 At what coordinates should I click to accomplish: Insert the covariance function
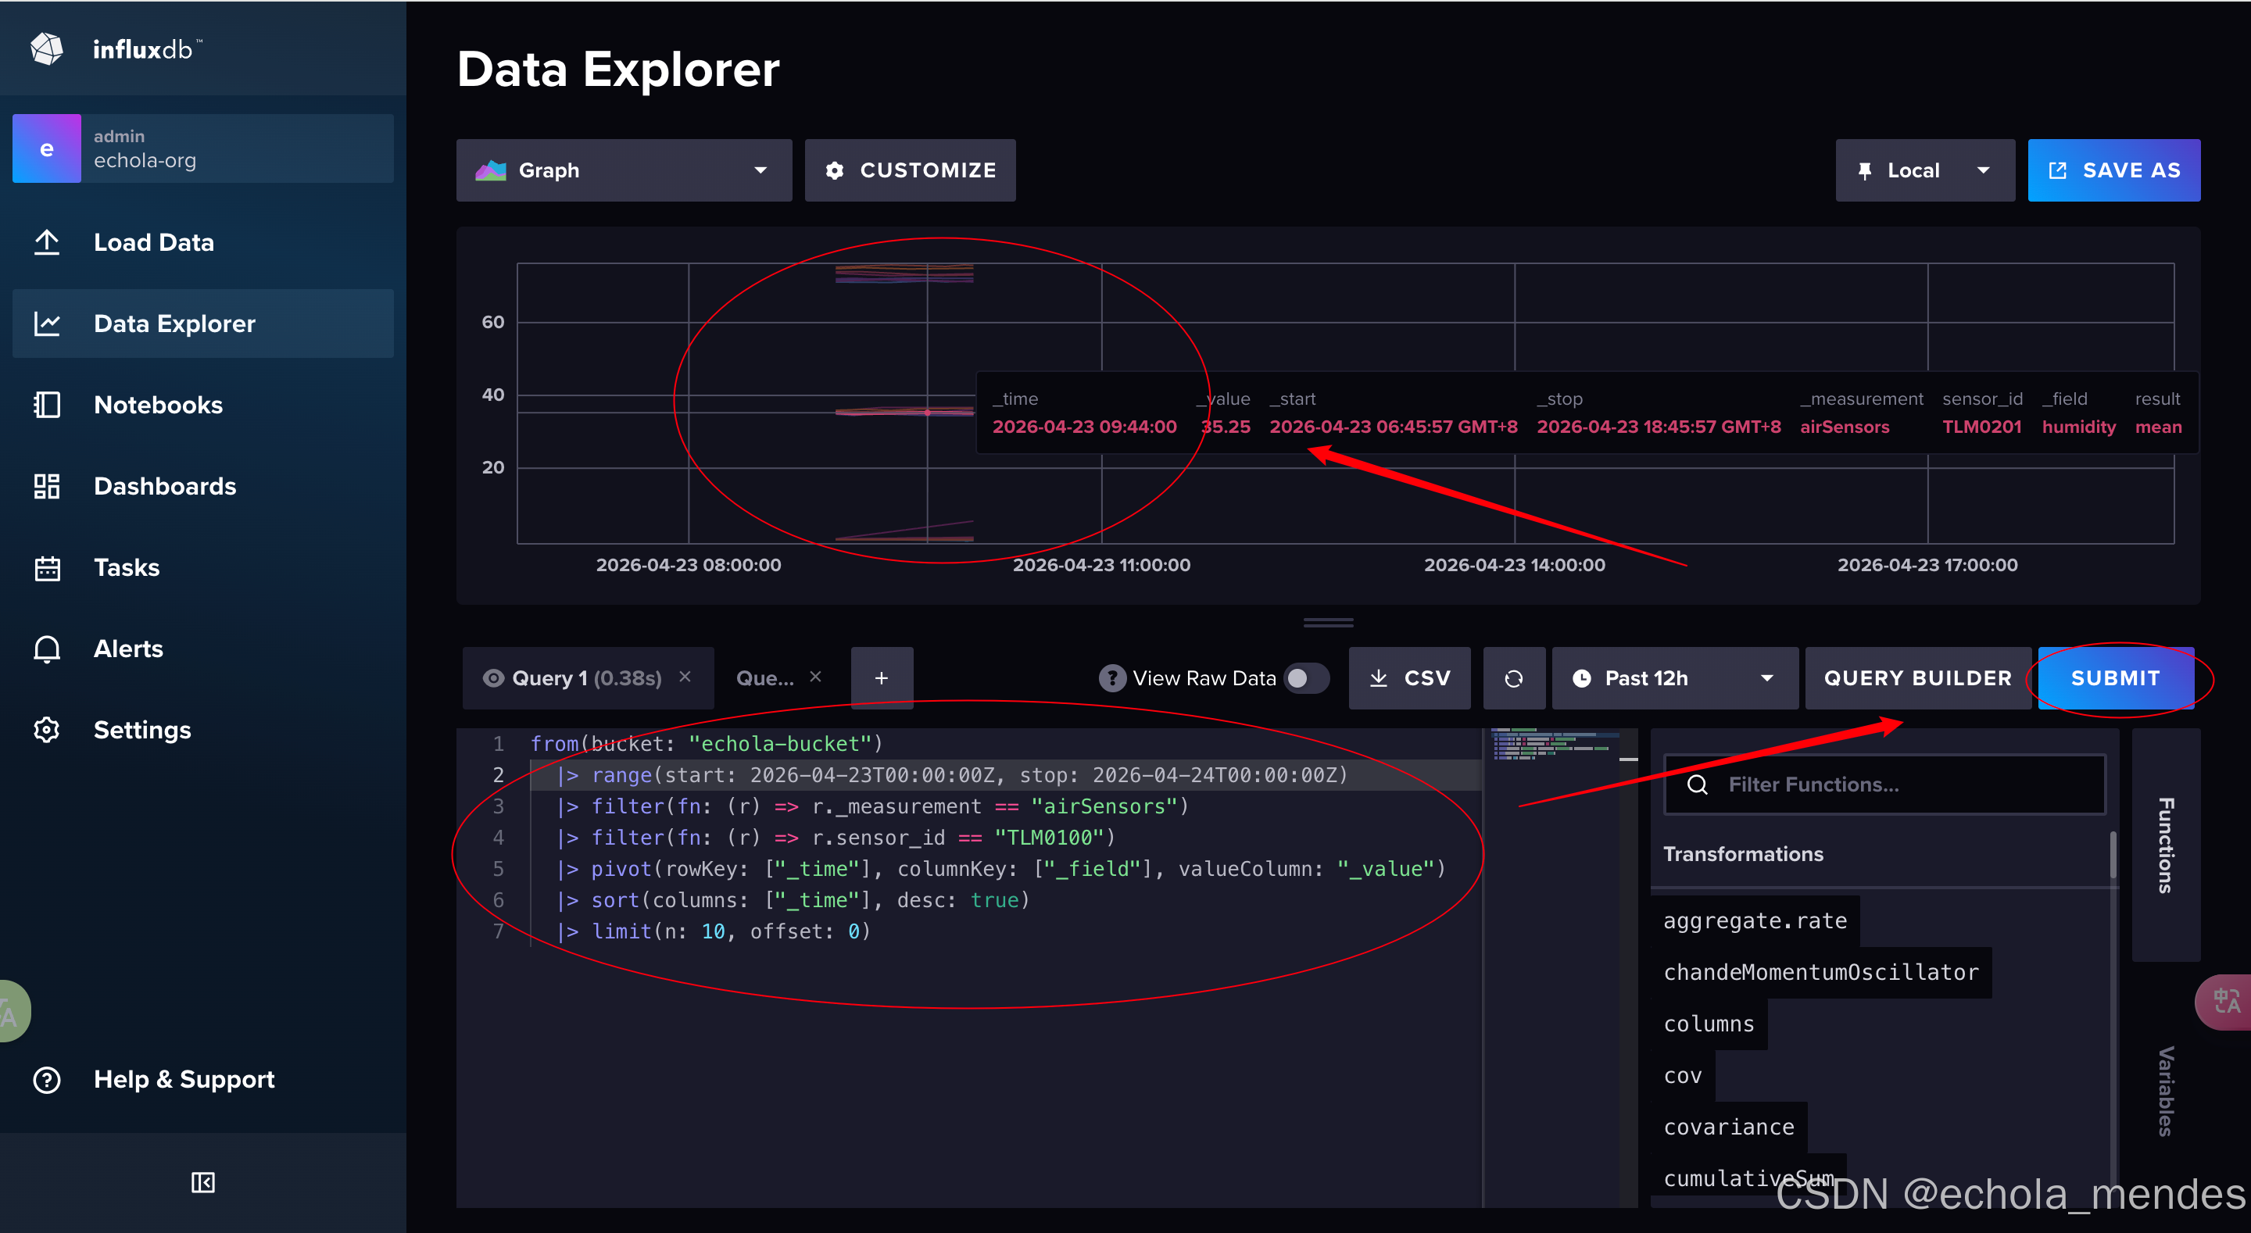coord(1728,1127)
